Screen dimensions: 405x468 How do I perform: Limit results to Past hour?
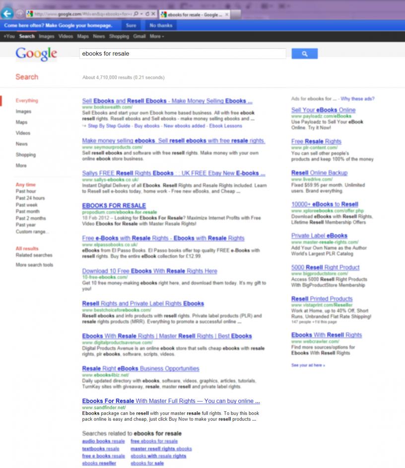[x=26, y=191]
